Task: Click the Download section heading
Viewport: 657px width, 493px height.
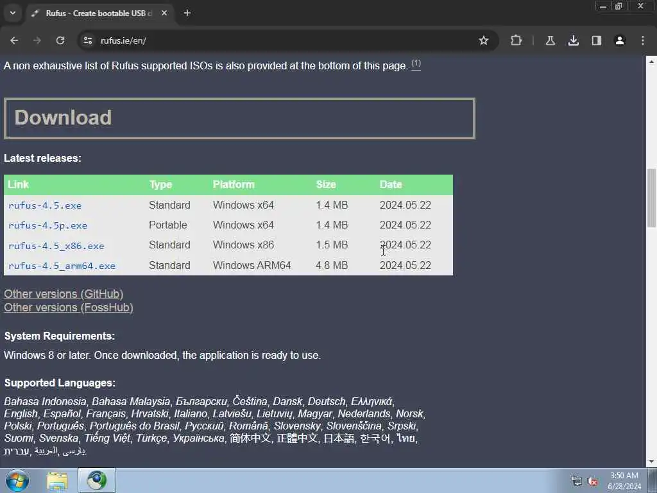Action: (x=64, y=117)
